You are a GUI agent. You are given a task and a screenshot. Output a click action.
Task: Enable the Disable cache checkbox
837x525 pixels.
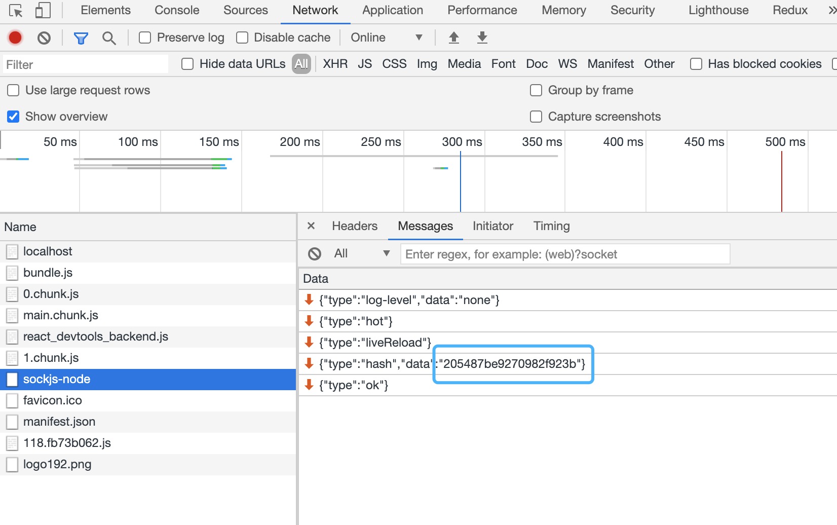[242, 37]
